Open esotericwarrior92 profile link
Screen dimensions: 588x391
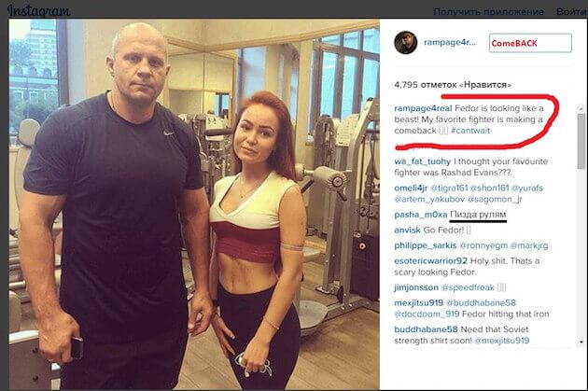pos(430,261)
